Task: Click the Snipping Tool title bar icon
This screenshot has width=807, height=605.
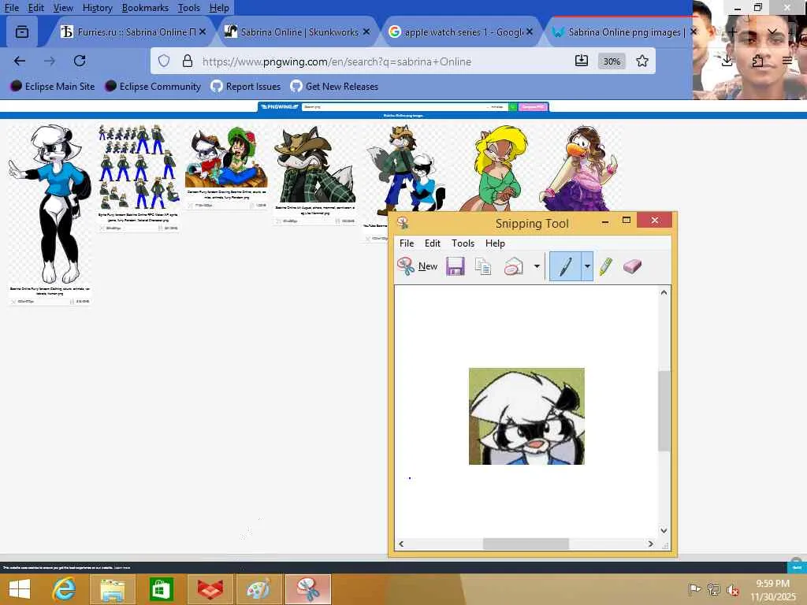Action: 403,223
